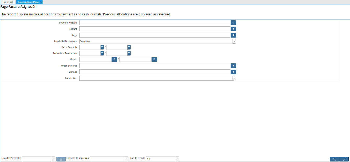The height and width of the screenshot is (162, 350).
Task: Select the 'Tipo de reporte' label
Action: pos(137,158)
